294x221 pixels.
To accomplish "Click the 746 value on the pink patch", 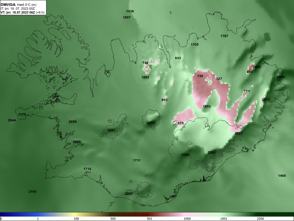I will 145,63.
